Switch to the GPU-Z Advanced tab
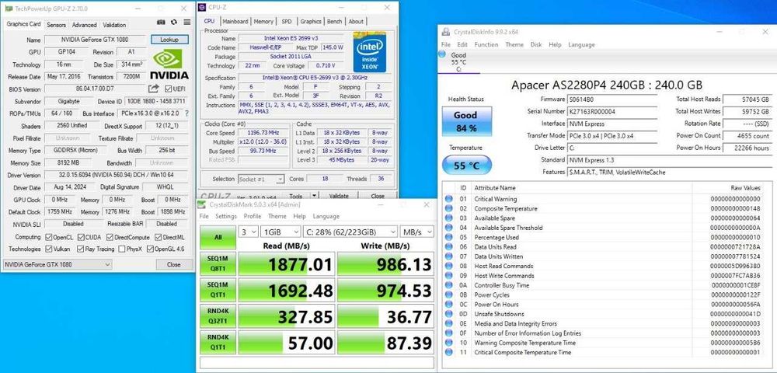The image size is (777, 373). pyautogui.click(x=84, y=25)
